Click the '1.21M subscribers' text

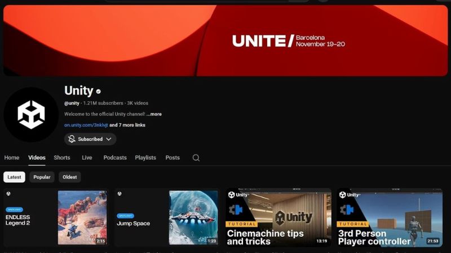click(x=103, y=103)
